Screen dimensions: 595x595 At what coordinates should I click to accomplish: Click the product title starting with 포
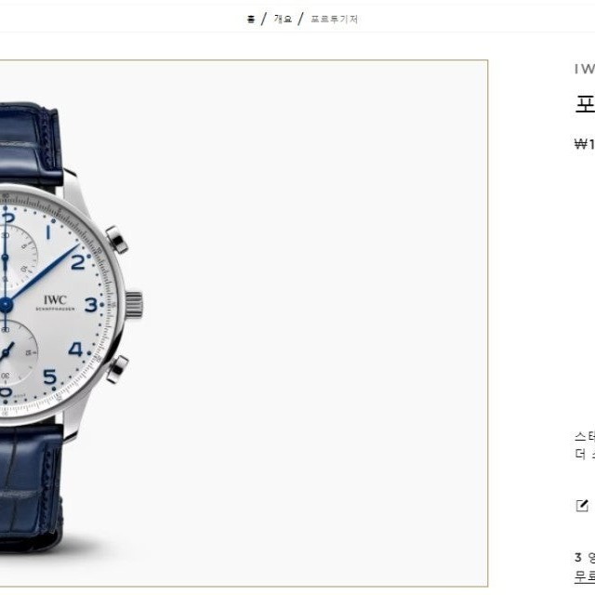click(x=585, y=104)
